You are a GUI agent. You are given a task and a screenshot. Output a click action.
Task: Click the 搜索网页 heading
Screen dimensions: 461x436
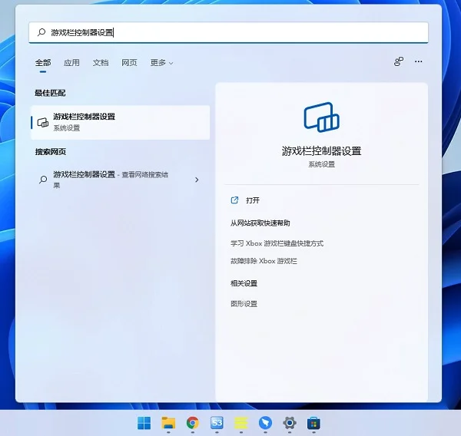click(50, 151)
